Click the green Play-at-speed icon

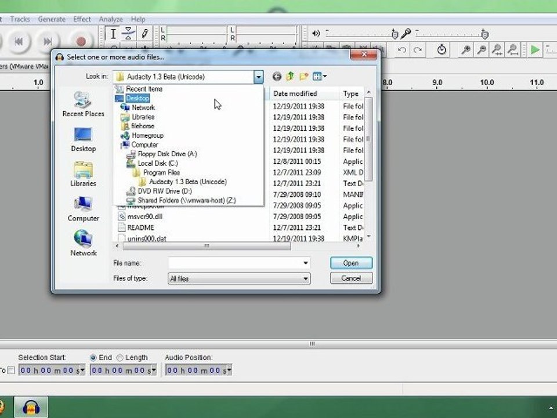[534, 50]
